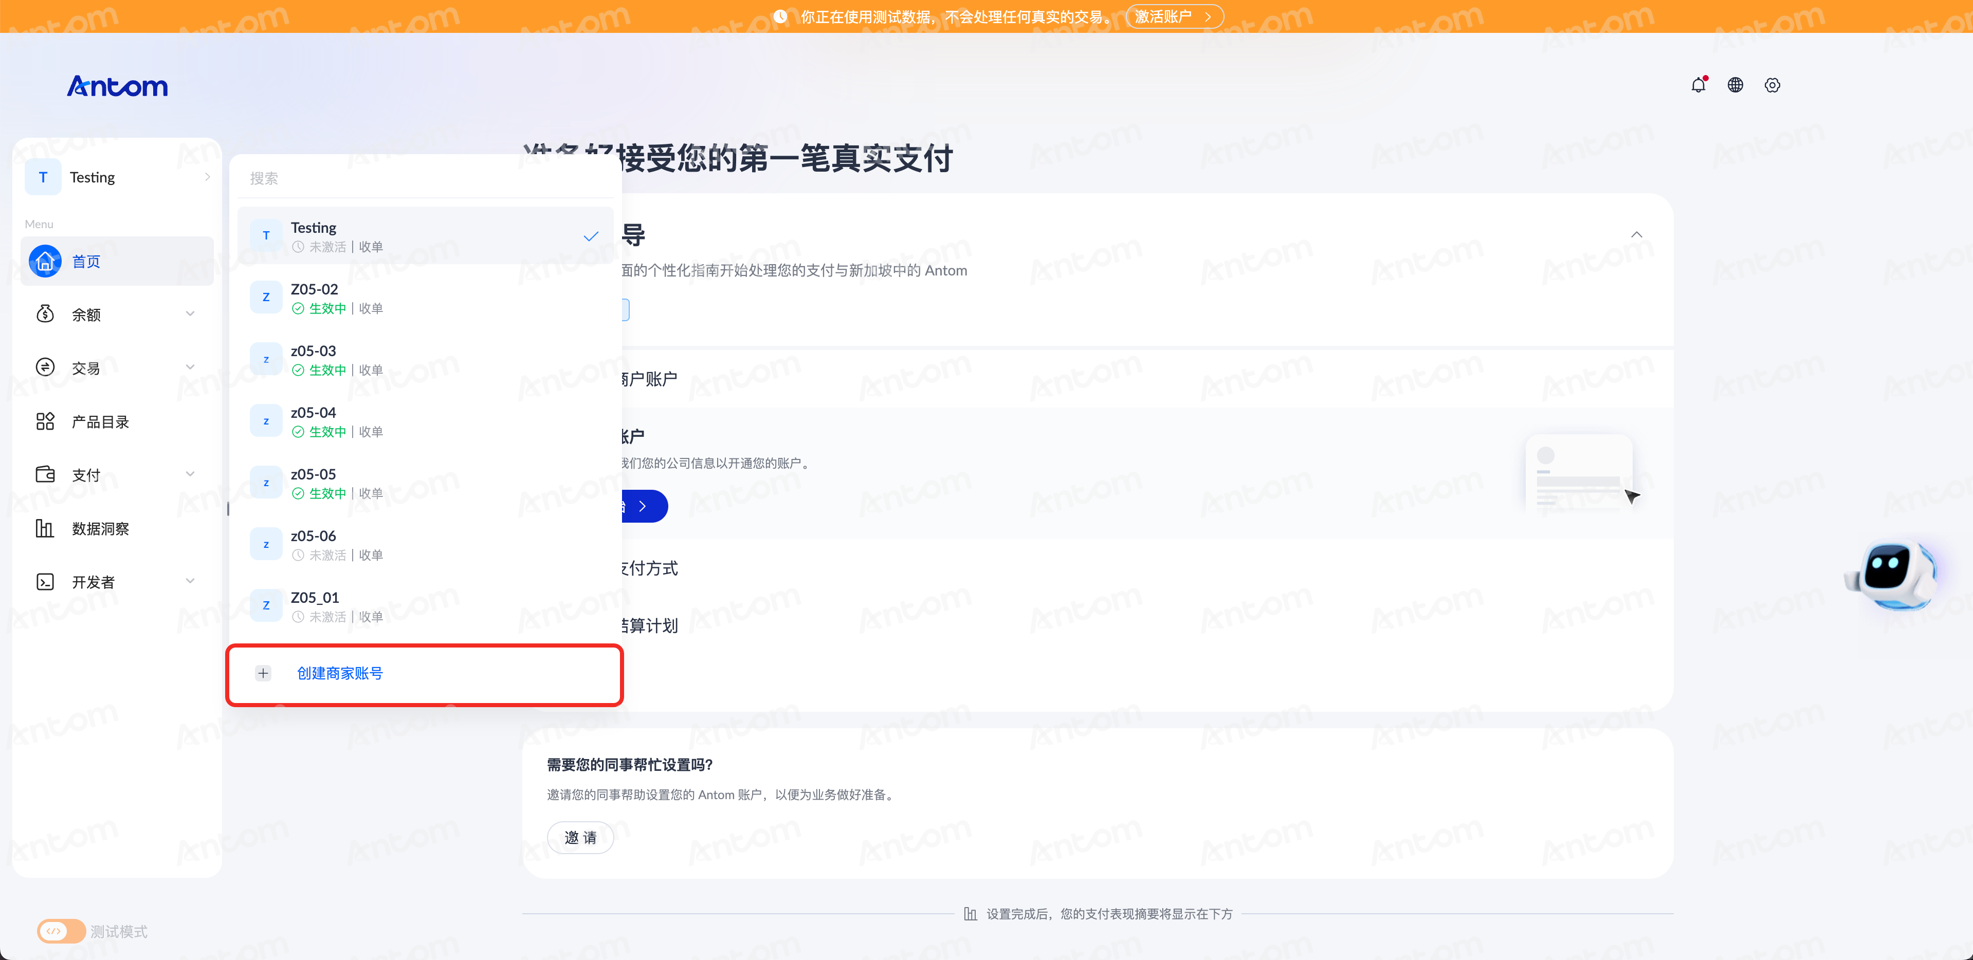
Task: Click the z05-06 account avatar
Action: pos(266,544)
